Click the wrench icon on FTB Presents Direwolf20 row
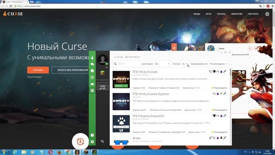 [x=225, y=116]
